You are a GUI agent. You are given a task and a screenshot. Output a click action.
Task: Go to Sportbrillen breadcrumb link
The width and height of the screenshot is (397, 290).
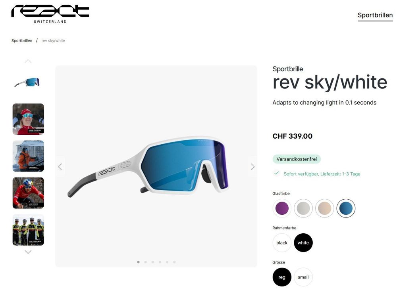(x=22, y=40)
